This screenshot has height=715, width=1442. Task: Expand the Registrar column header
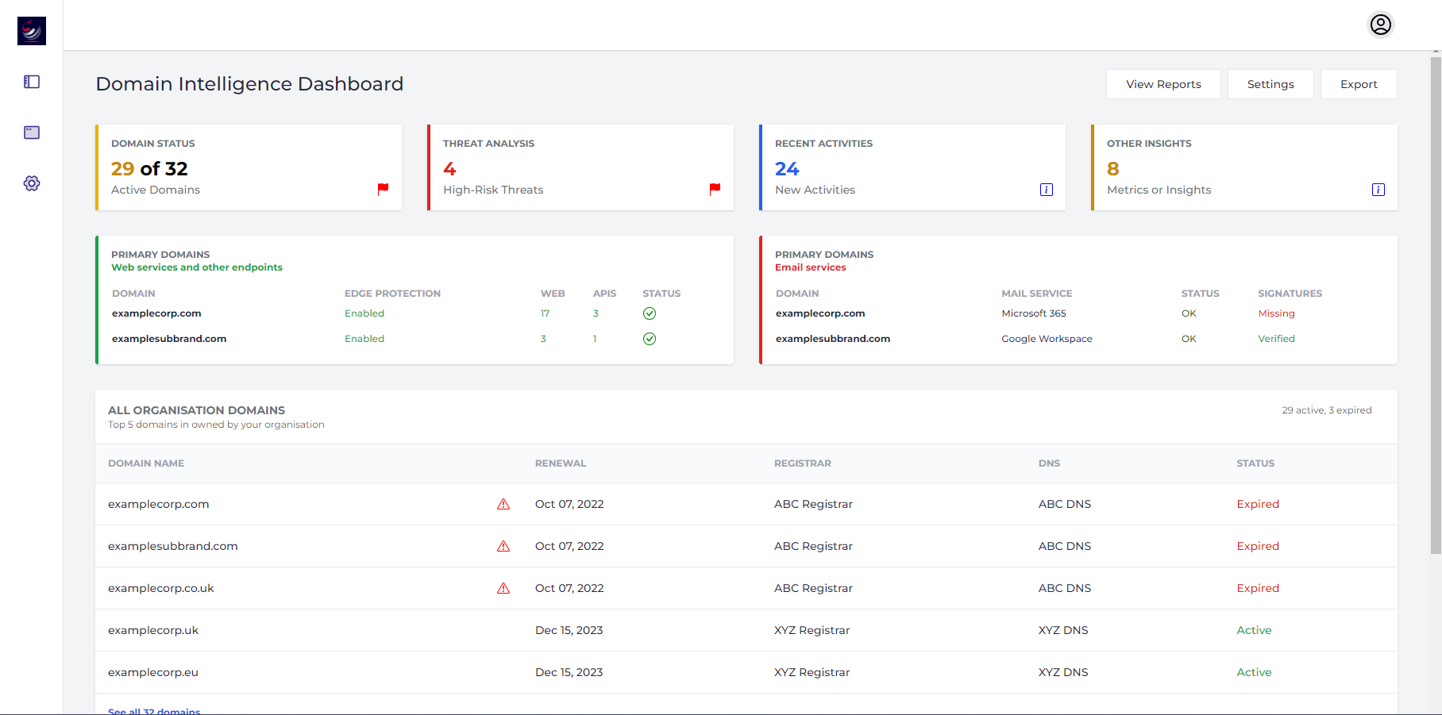pos(802,463)
